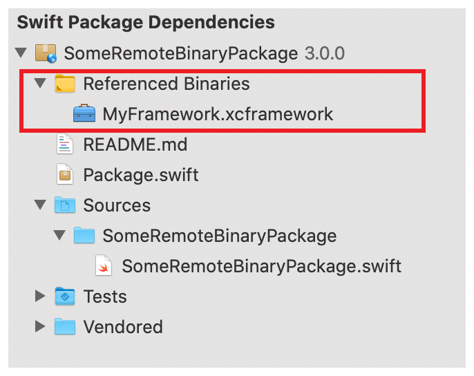Collapse the Sources folder
474x376 pixels.
click(x=41, y=205)
